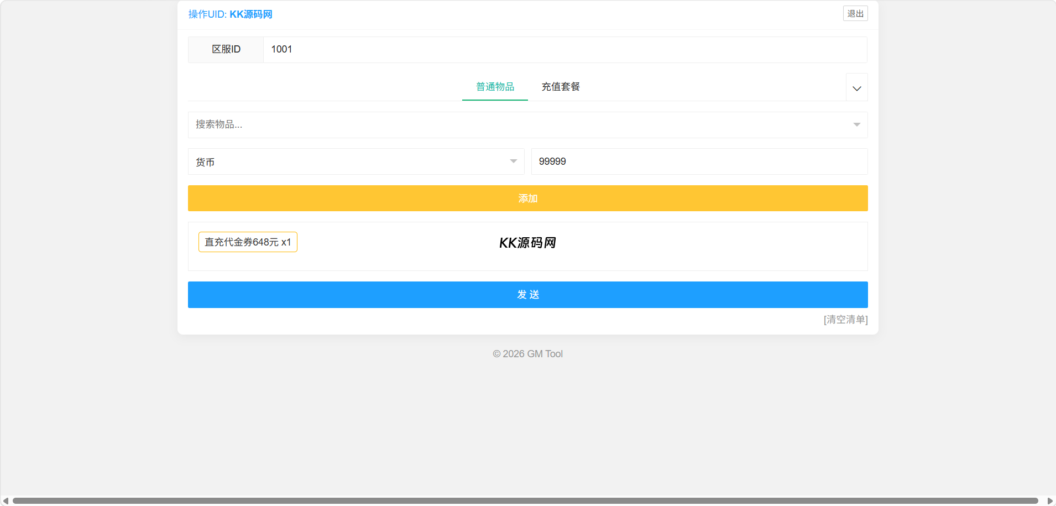The image size is (1056, 506).
Task: Click the scroll left arrow icon
Action: (x=6, y=501)
